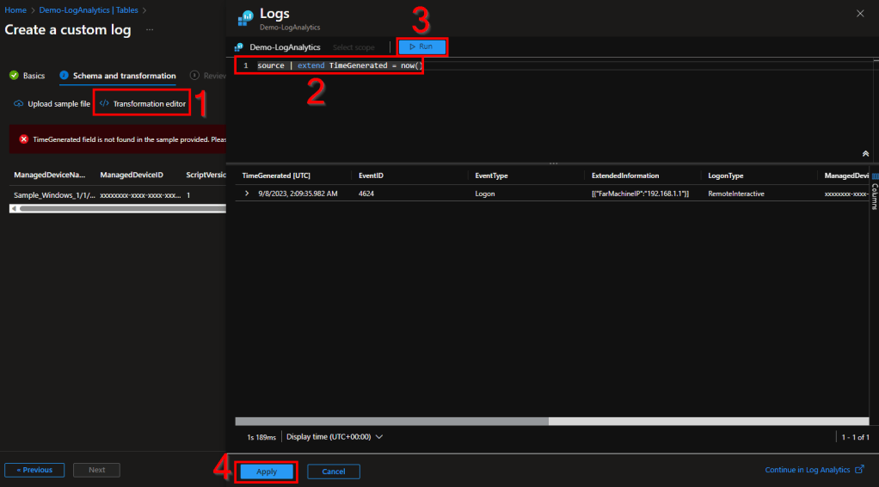The image size is (879, 487).
Task: Click the EventID column header
Action: (371, 176)
